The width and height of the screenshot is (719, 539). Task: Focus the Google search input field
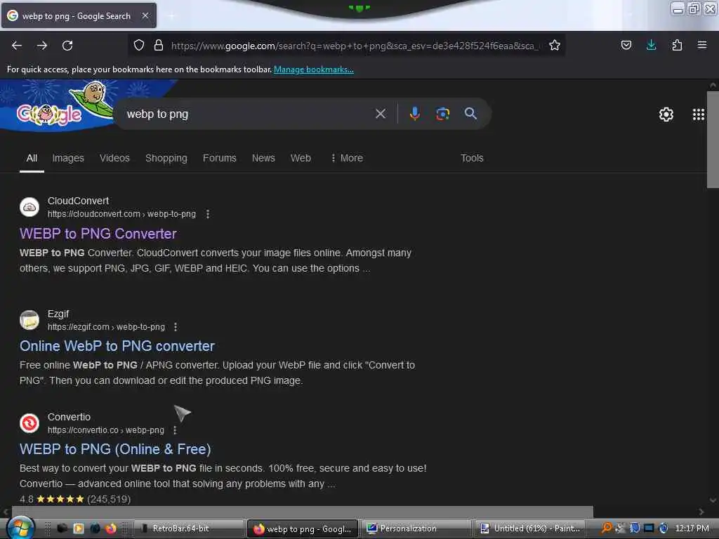click(x=248, y=114)
